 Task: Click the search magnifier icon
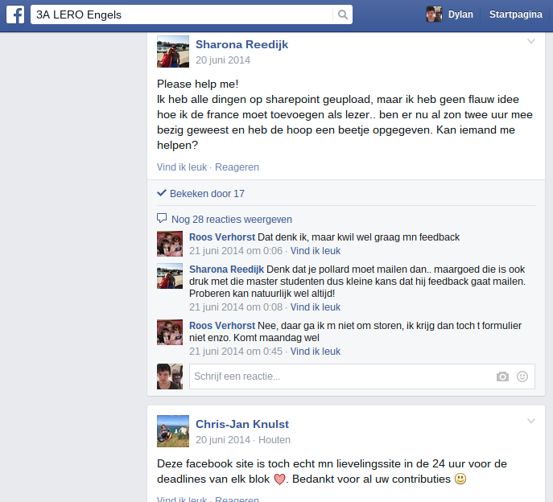(342, 14)
